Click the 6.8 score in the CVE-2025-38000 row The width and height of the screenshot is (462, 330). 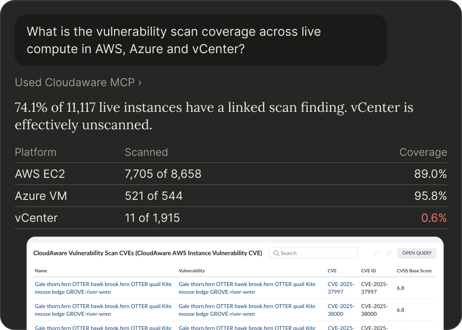[401, 310]
